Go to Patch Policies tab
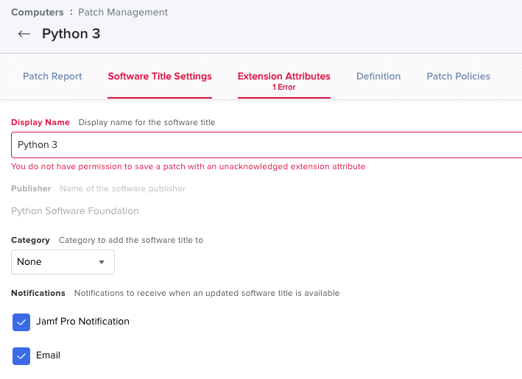Viewport: 522px width, 379px height. [x=459, y=77]
